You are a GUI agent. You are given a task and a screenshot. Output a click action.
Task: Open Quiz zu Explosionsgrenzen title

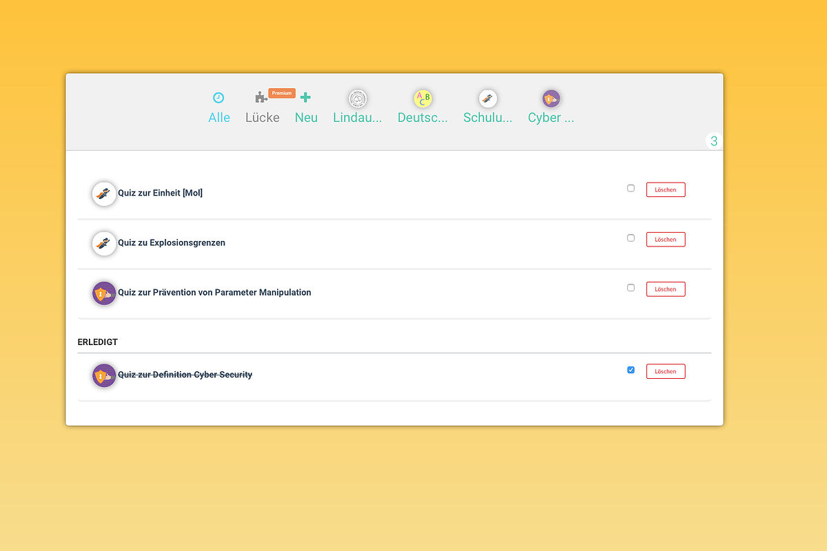(172, 243)
